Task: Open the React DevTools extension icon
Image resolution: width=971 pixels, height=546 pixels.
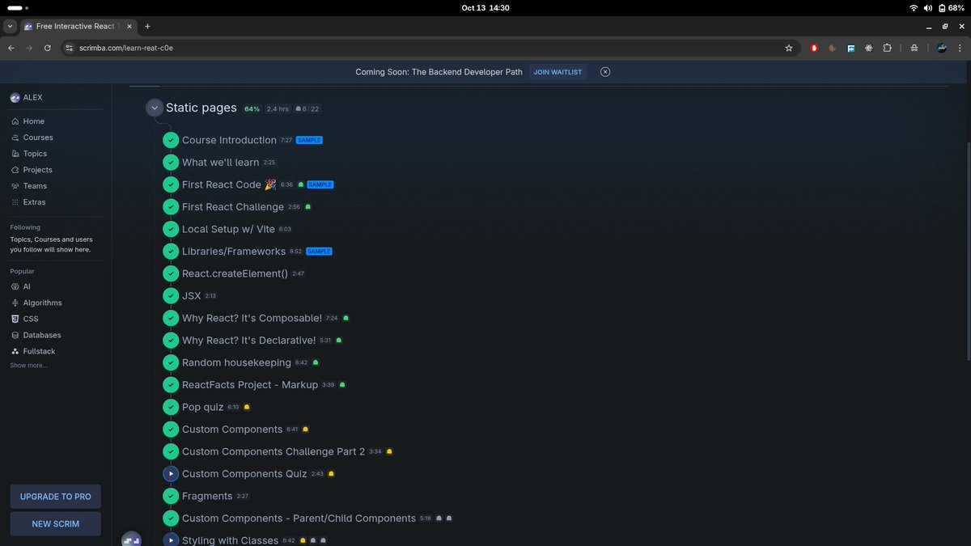Action: (869, 48)
